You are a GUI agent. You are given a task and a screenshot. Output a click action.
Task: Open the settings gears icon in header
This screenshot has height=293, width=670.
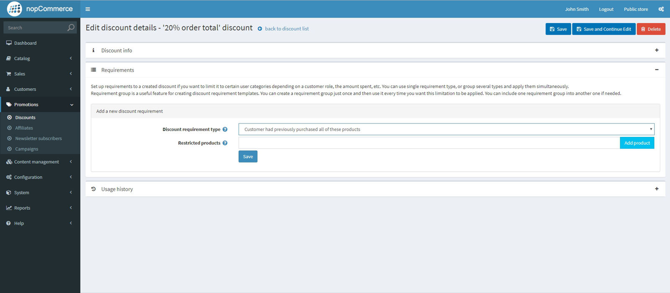661,9
